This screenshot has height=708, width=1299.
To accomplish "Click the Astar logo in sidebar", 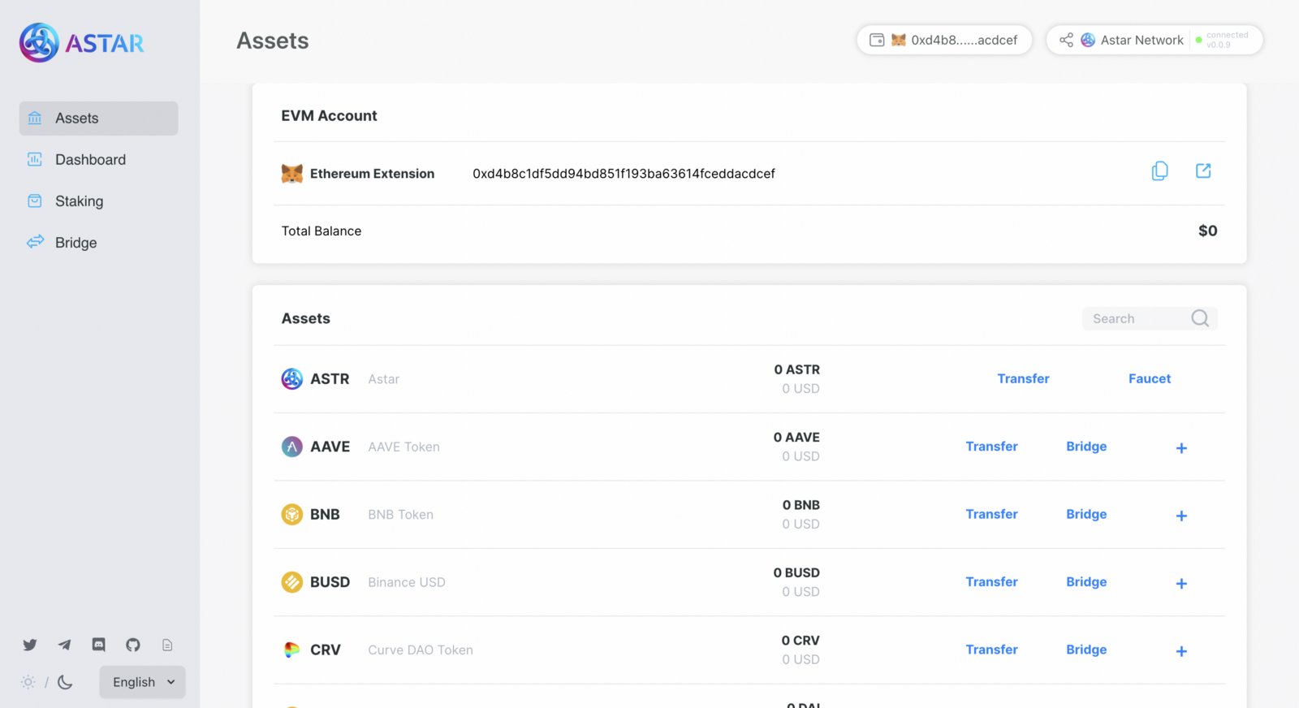I will coord(81,42).
